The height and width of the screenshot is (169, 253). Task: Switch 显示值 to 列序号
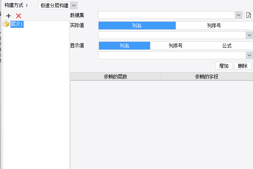pyautogui.click(x=176, y=46)
